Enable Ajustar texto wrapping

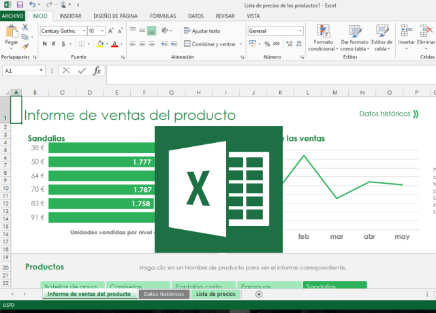[202, 31]
